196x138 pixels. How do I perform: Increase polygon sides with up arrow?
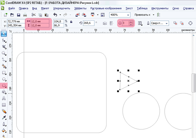(131, 22)
